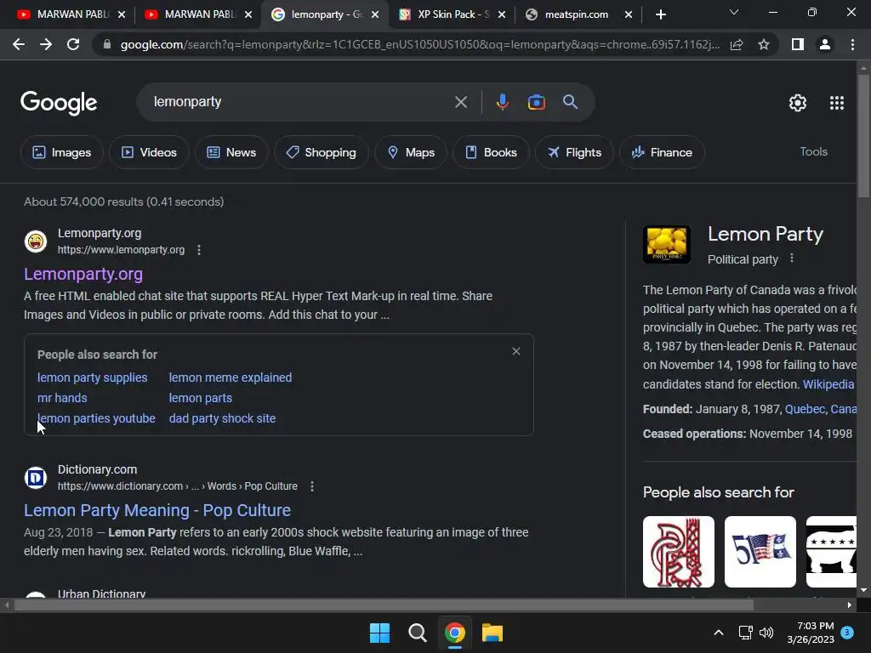
Task: Click the Dictionary.com favicon
Action: pos(36,478)
